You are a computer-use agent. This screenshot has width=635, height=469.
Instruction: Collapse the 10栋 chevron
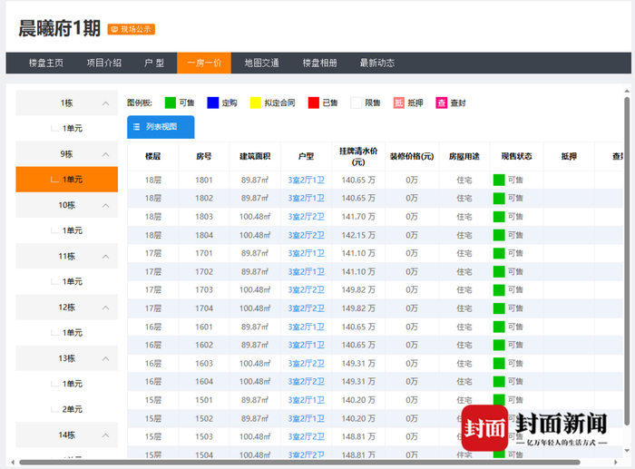pyautogui.click(x=106, y=205)
